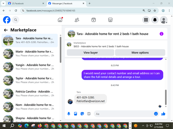Open Yungin's conversation
Viewport: 173px width, 129px height.
(x=30, y=67)
